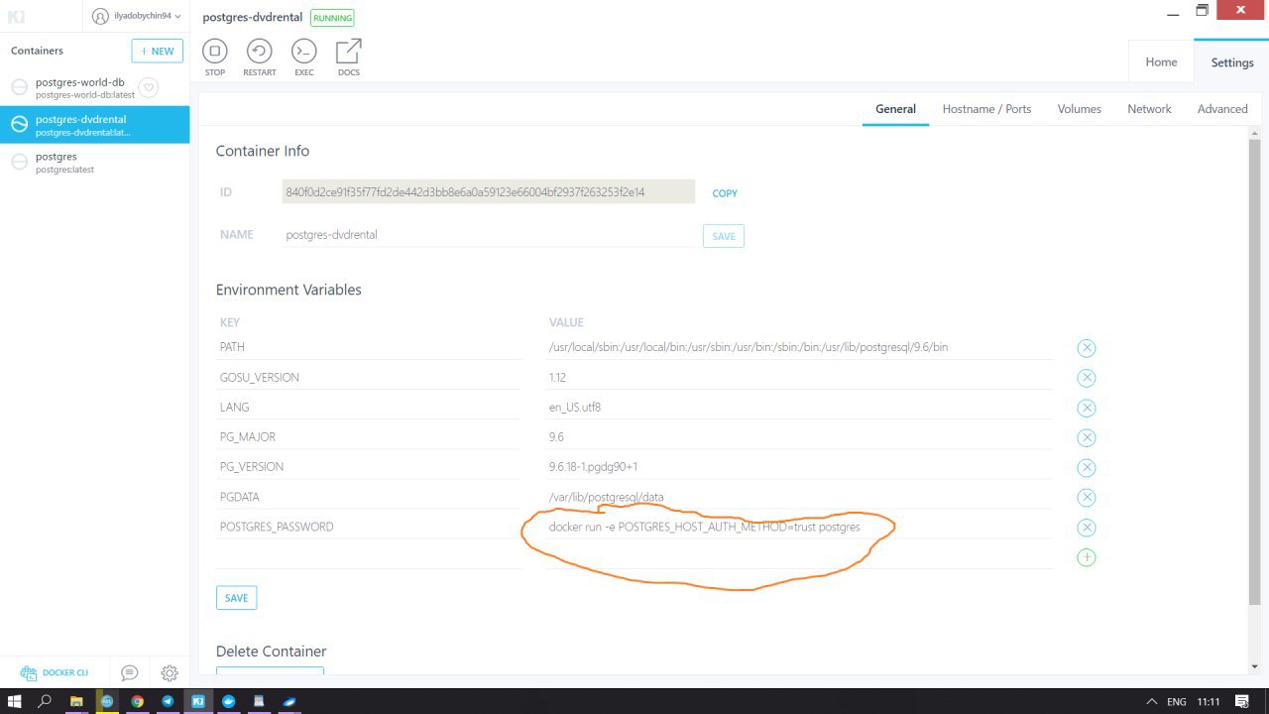Edit the PATH value field
The width and height of the screenshot is (1269, 714).
pyautogui.click(x=800, y=347)
